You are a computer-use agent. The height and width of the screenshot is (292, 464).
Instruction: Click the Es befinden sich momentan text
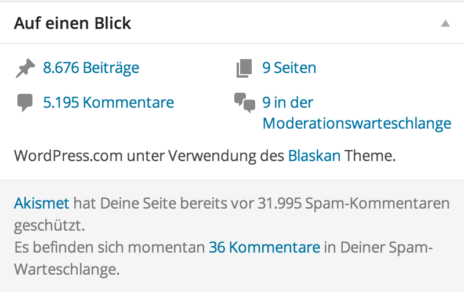coord(109,247)
